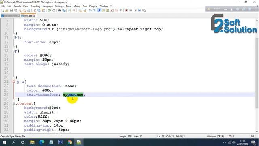Close the style.css tab with its X
The height and width of the screenshot is (146, 259).
pos(34,16)
